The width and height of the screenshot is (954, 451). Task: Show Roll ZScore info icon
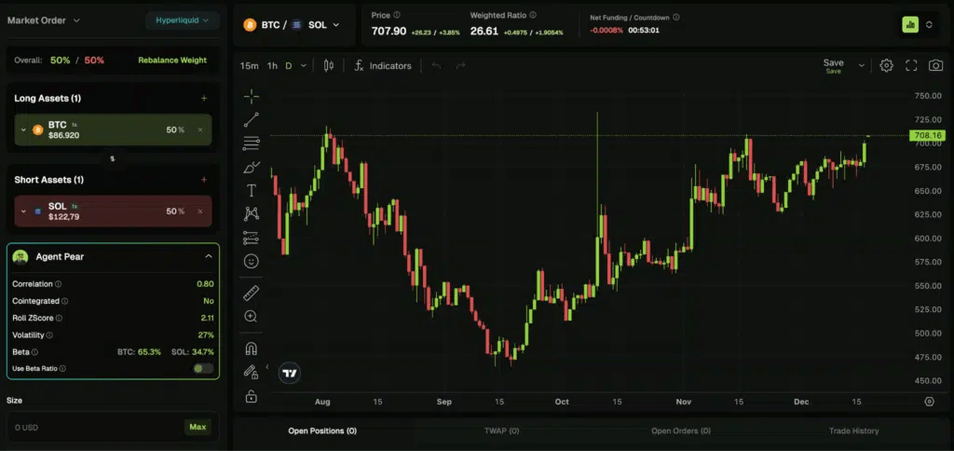pos(59,319)
